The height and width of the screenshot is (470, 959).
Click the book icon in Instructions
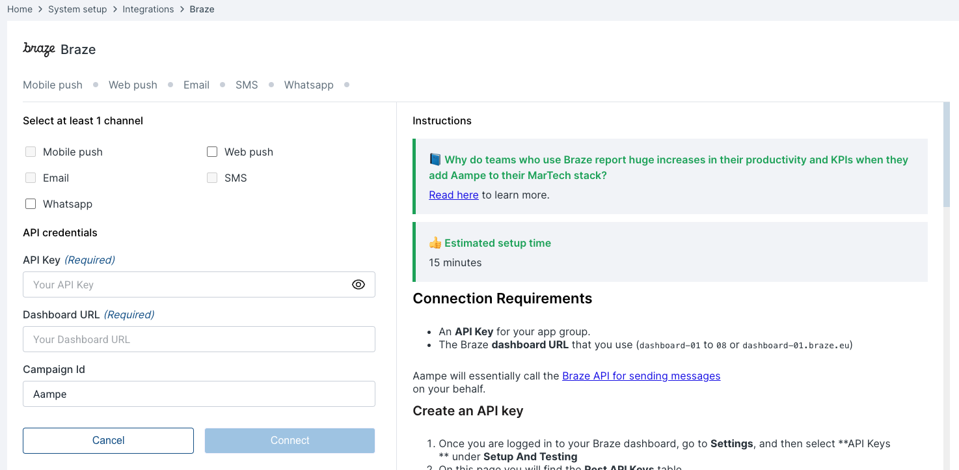click(435, 159)
